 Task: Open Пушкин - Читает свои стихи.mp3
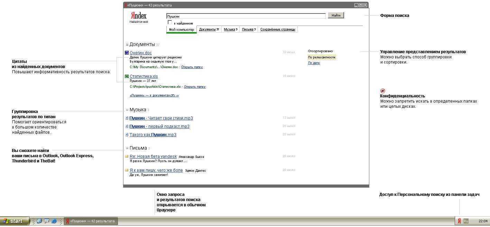click(x=161, y=118)
